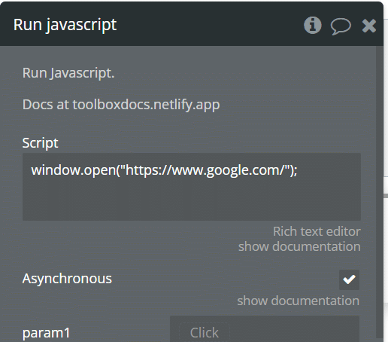Open the comment speech bubble icon
Screen dimensions: 388x342
pos(341,26)
